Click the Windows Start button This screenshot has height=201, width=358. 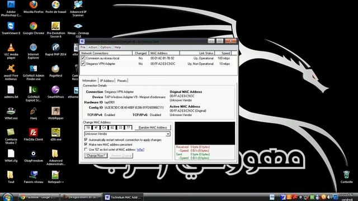8,197
